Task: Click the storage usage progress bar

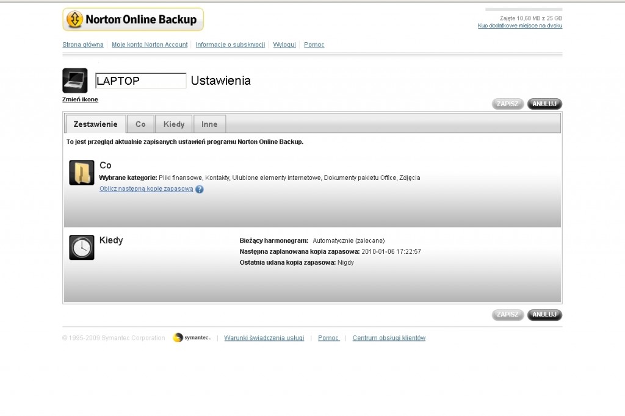Action: click(524, 10)
